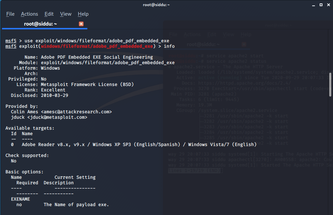Close the root@siddu: ~ tab with red X
Image resolution: width=333 pixels, height=215 pixels.
[81, 24]
